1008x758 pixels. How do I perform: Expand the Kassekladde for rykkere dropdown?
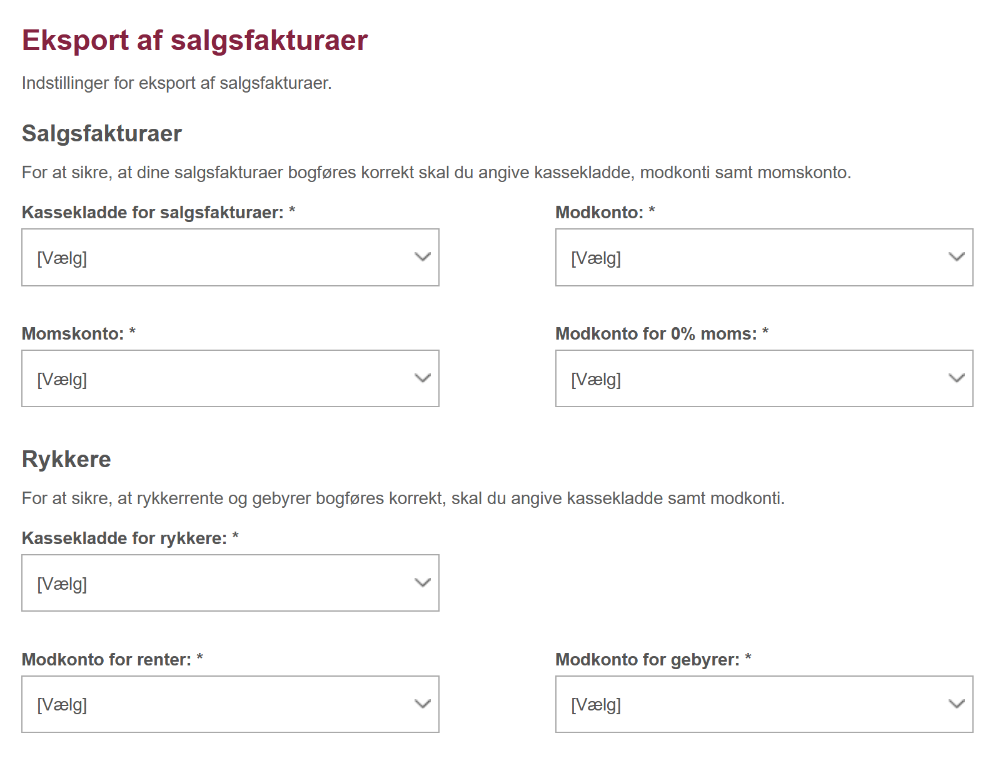click(230, 583)
